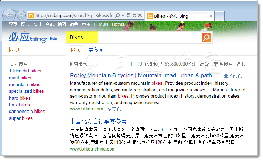The width and height of the screenshot is (263, 161).
Task: Open 地图 in the top navigation bar
Action: point(62,24)
